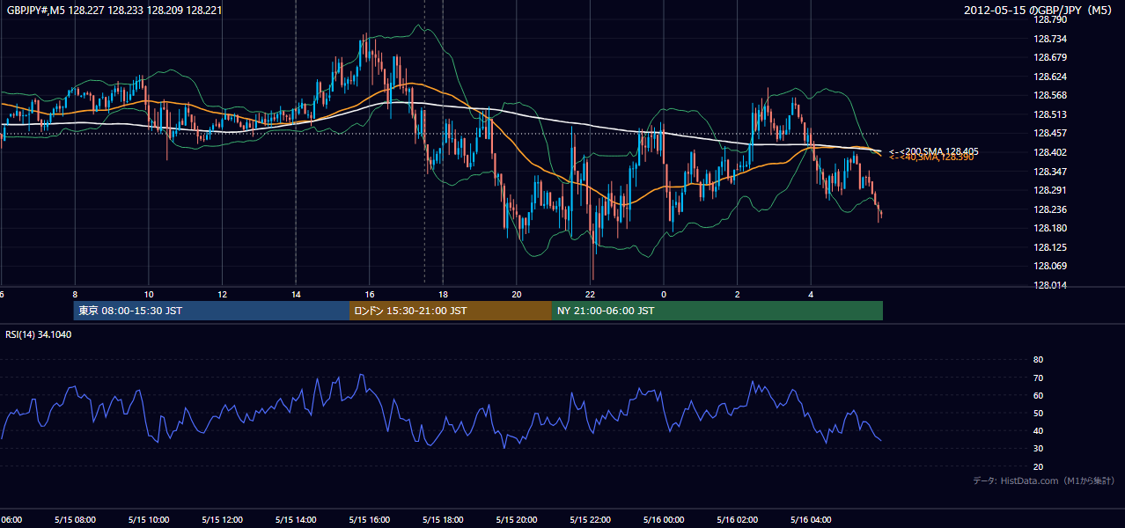
Task: Click price axis value 128.402
Action: point(1051,152)
